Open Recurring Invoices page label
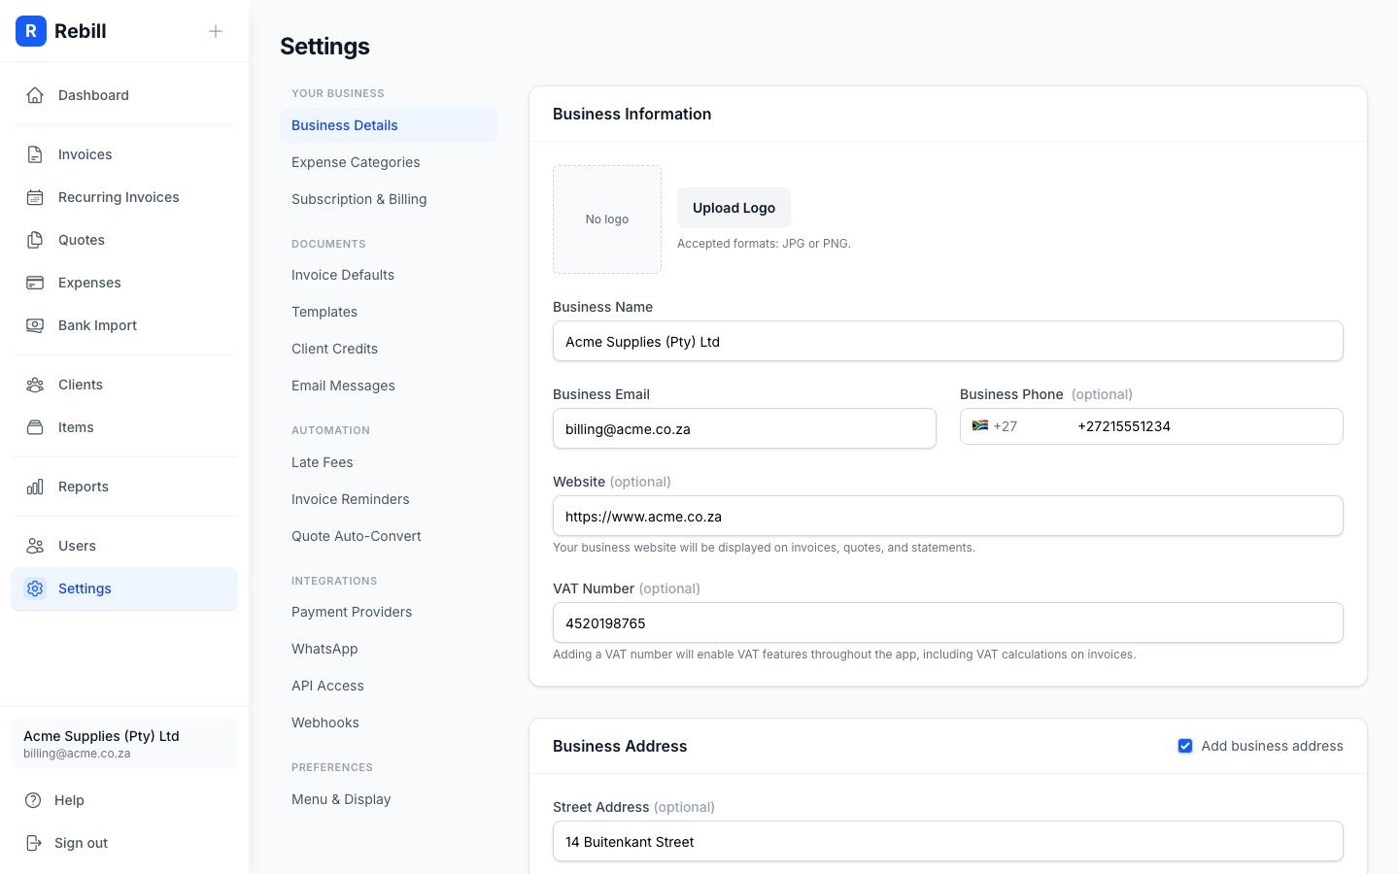The image size is (1399, 874). click(x=119, y=197)
